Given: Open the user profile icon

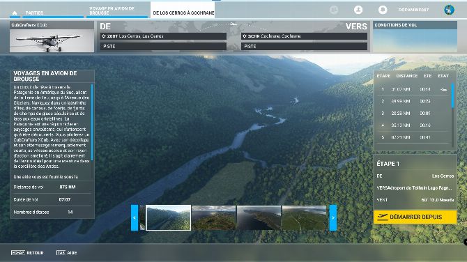Looking at the screenshot, I should tap(358, 10).
